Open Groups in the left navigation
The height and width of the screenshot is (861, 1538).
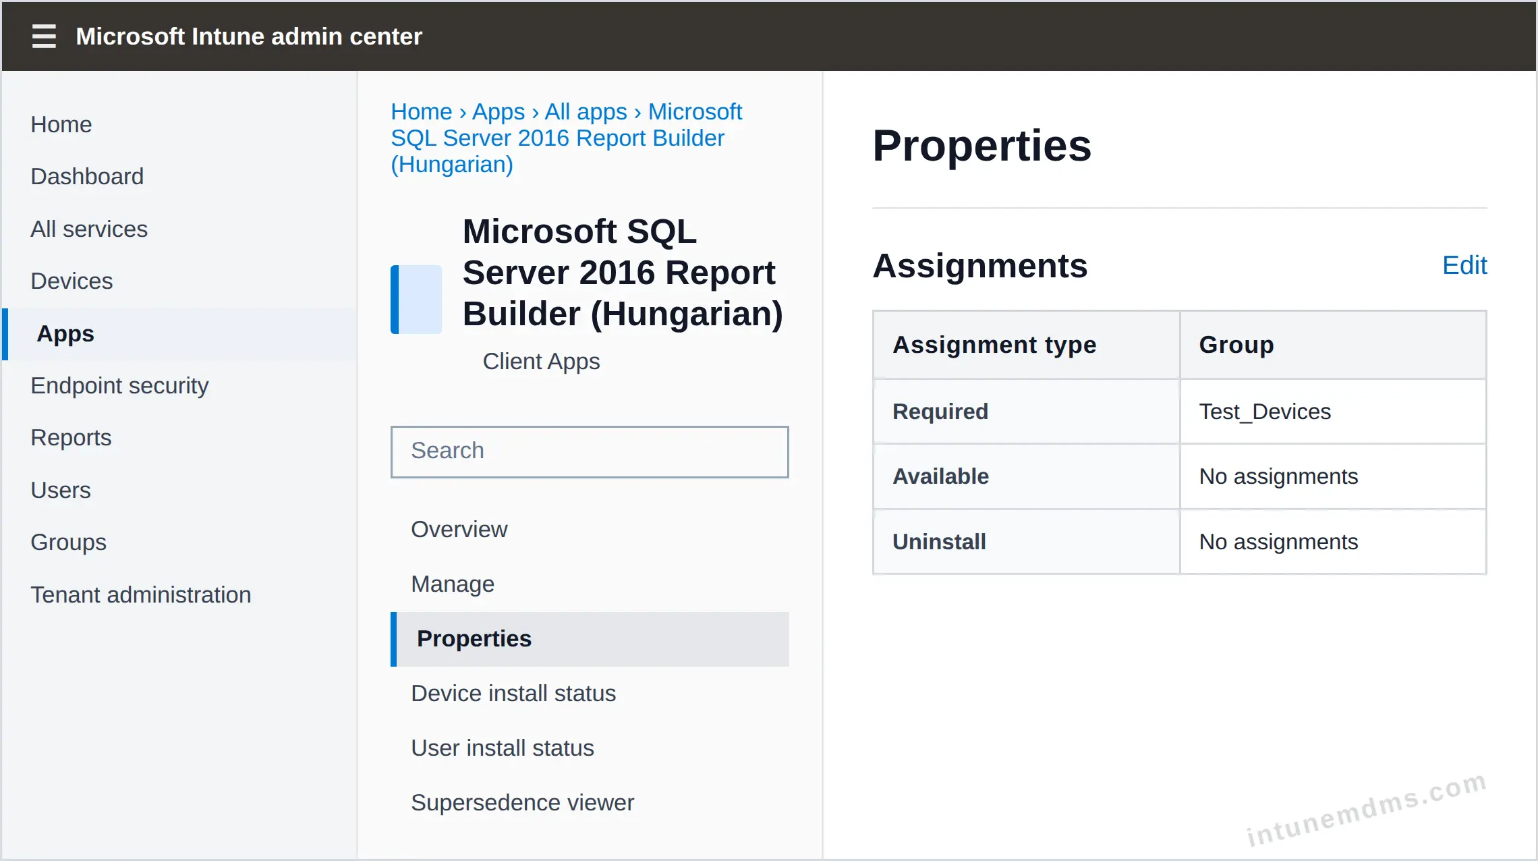click(x=69, y=543)
